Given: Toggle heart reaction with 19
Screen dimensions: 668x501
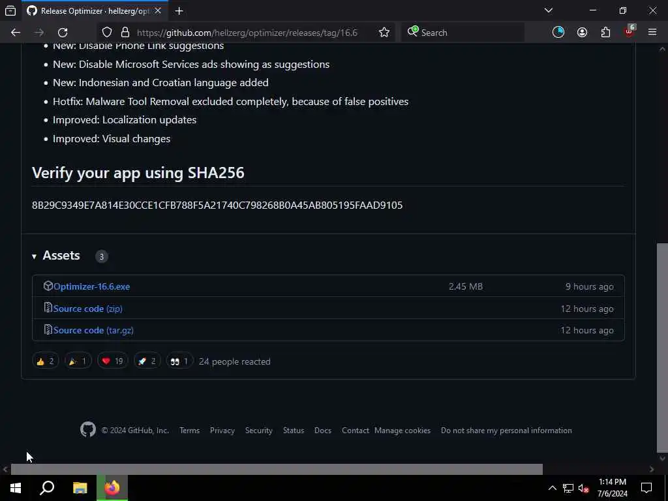Looking at the screenshot, I should (x=112, y=361).
